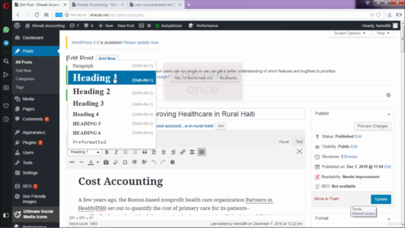Image resolution: width=405 pixels, height=228 pixels.
Task: Expand Screen Options panel
Action: pyautogui.click(x=349, y=34)
